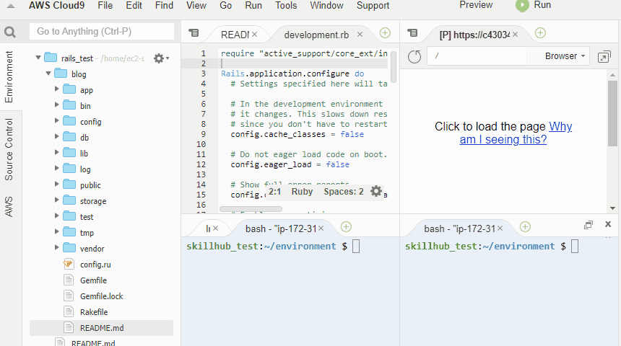Open the AWS side panel
This screenshot has width=621, height=346.
click(x=9, y=206)
